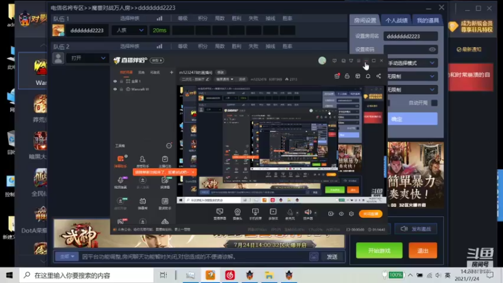Click the layout grid icon beside the bell
The width and height of the screenshot is (503, 283).
pos(358,76)
